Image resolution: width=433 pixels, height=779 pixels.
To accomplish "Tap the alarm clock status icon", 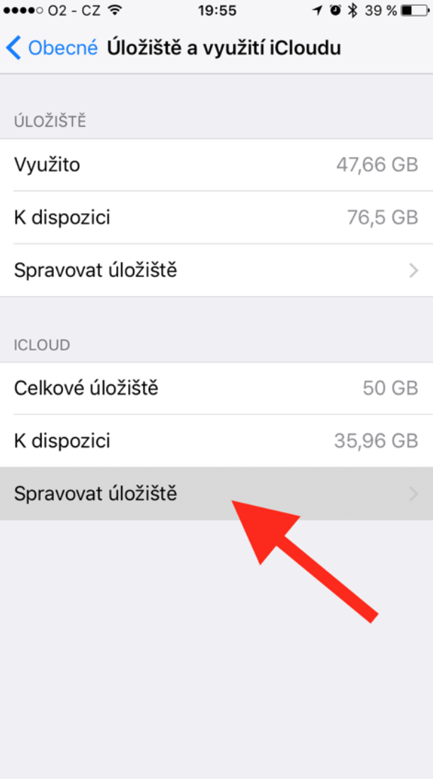I will coord(335,10).
